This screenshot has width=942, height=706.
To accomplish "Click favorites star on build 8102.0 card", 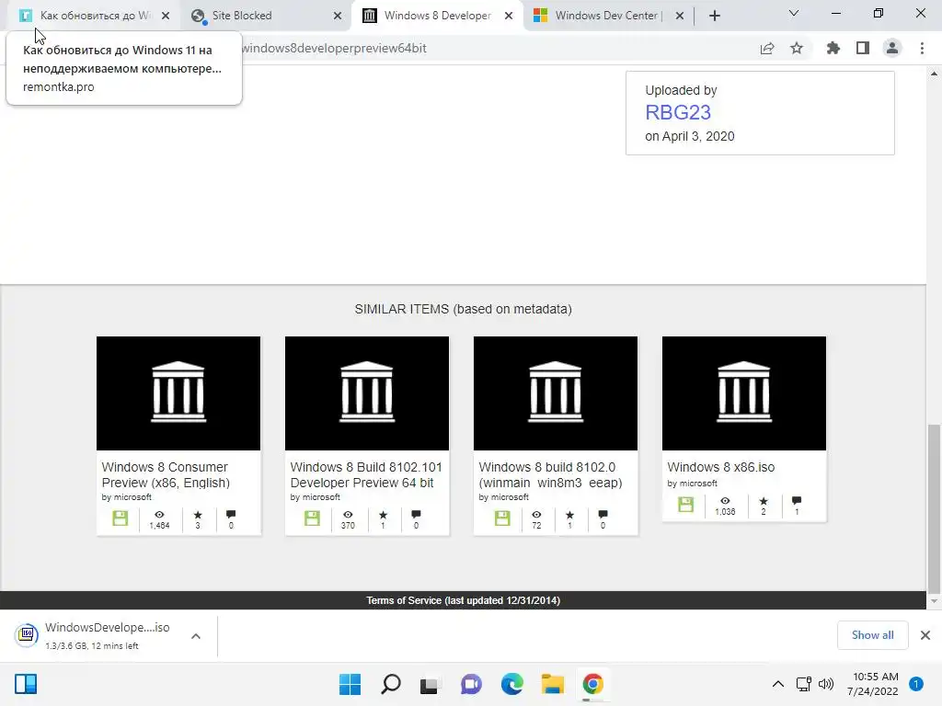I will [x=570, y=515].
